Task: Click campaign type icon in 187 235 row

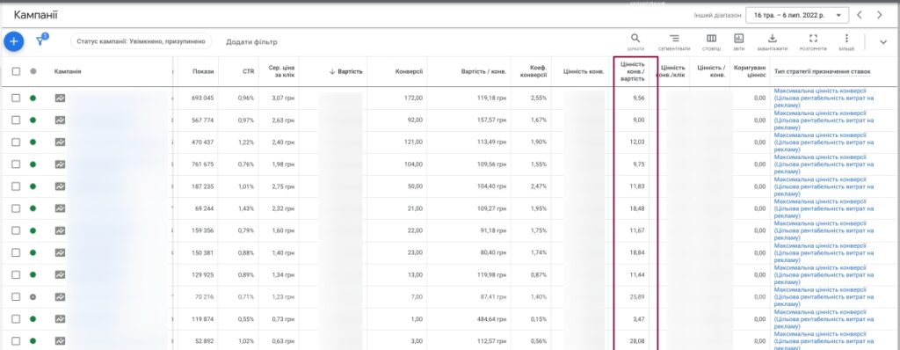Action: (x=61, y=186)
